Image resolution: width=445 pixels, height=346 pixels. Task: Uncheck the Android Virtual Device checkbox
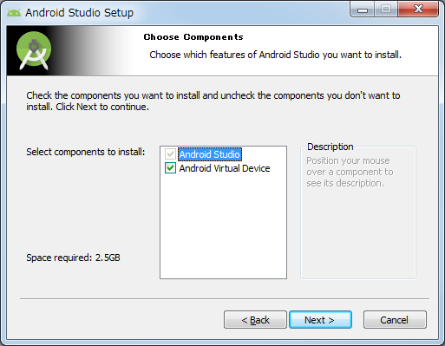170,167
